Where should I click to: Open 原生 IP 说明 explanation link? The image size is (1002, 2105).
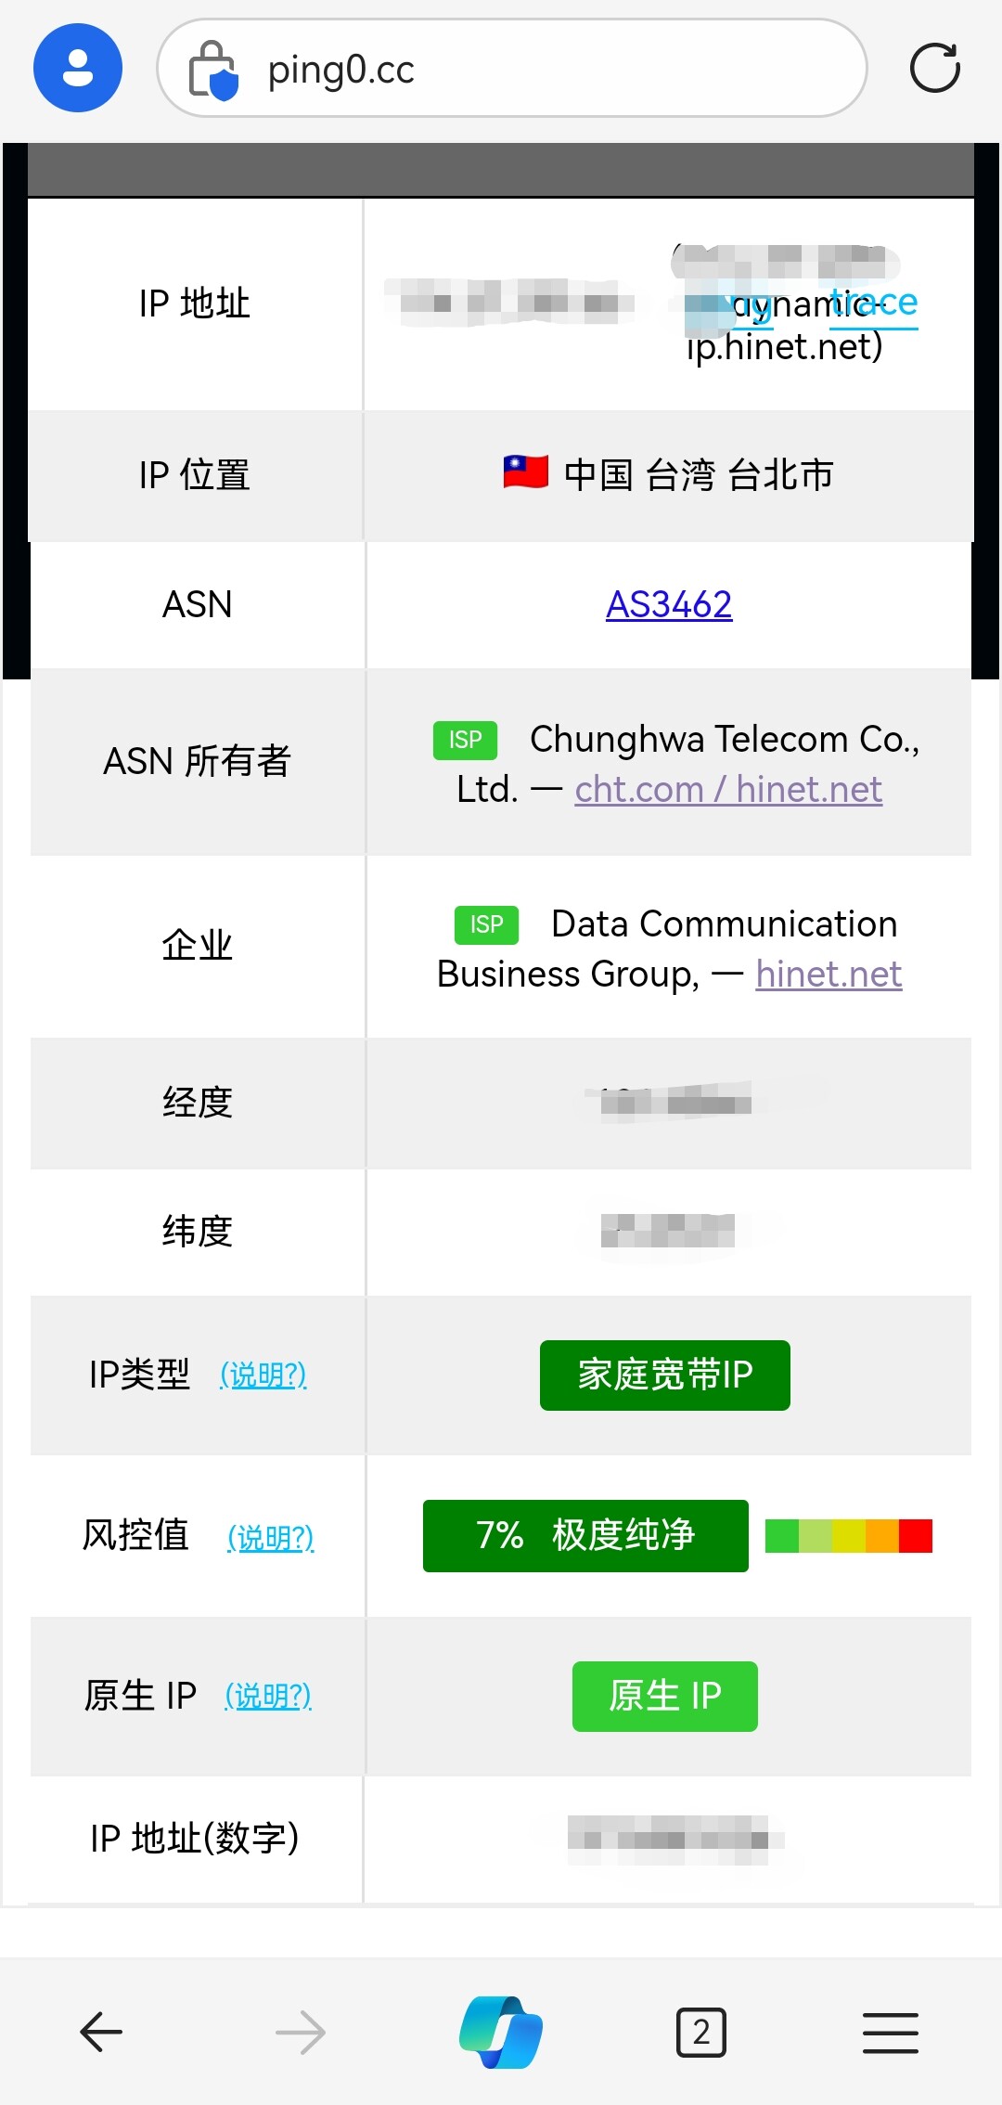pyautogui.click(x=268, y=1696)
